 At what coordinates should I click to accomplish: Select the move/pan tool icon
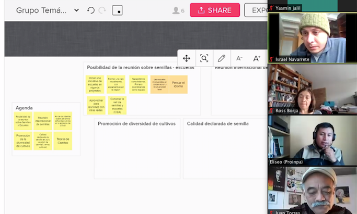pyautogui.click(x=187, y=58)
